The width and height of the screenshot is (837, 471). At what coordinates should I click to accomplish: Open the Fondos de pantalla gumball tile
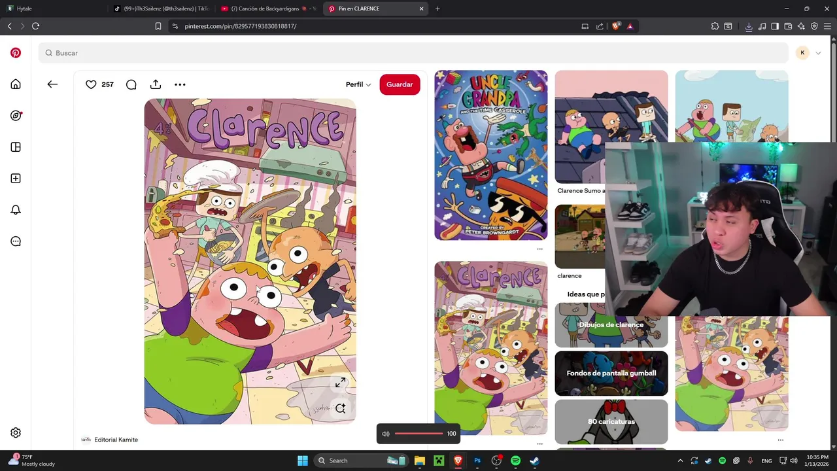pos(611,374)
